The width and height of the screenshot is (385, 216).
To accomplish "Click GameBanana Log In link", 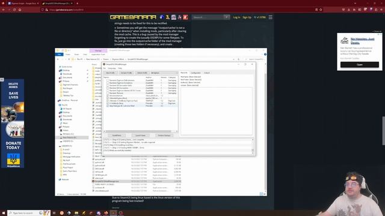I will 236,17.
